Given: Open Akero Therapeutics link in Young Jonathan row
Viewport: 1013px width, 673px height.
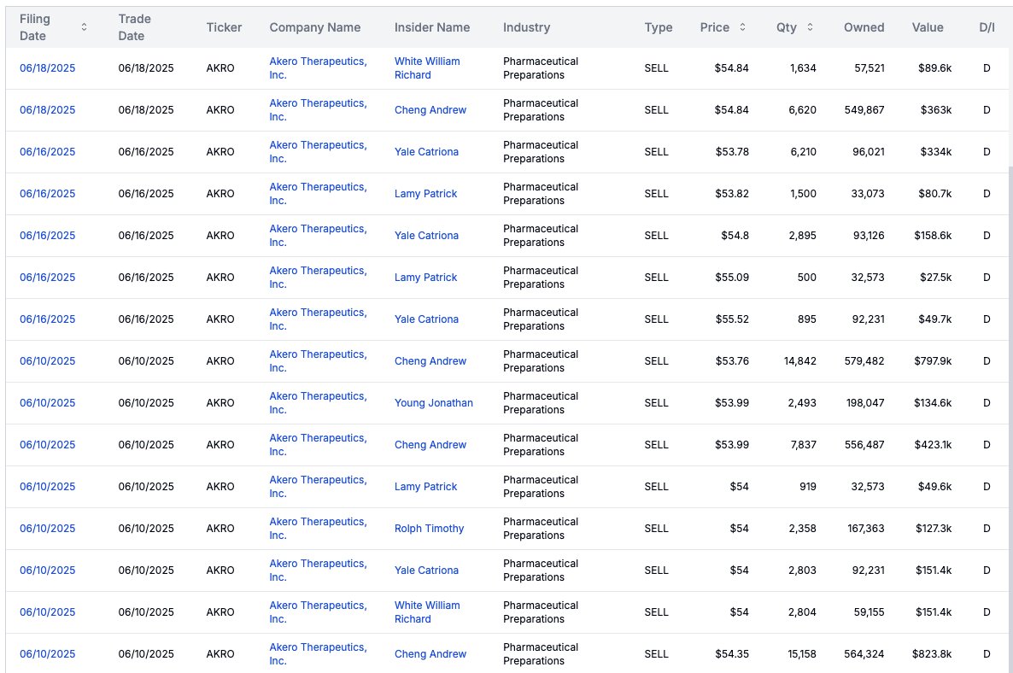Looking at the screenshot, I should click(x=318, y=403).
